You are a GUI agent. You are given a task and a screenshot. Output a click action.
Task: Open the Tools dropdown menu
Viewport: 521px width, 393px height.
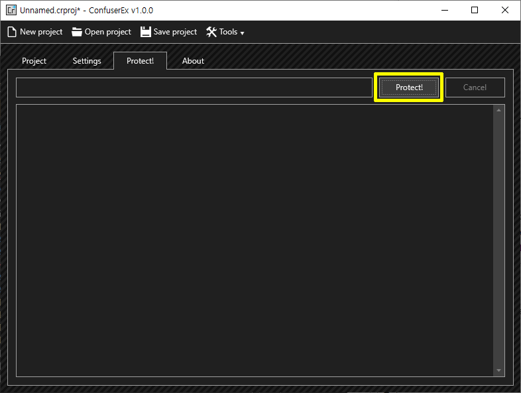[225, 32]
